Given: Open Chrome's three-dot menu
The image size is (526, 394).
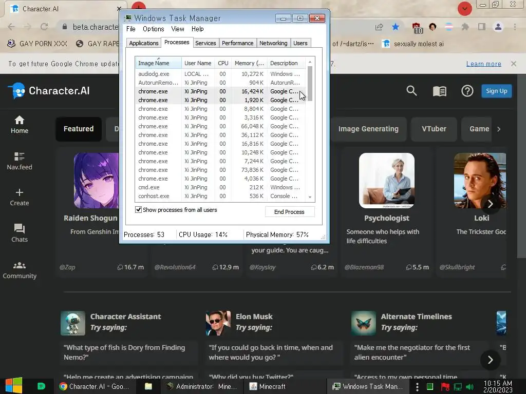Looking at the screenshot, I should coord(515,27).
